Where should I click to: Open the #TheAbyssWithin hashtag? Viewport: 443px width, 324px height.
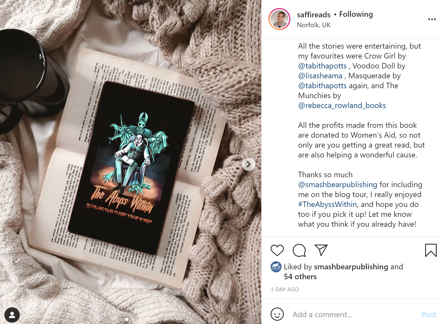point(327,204)
